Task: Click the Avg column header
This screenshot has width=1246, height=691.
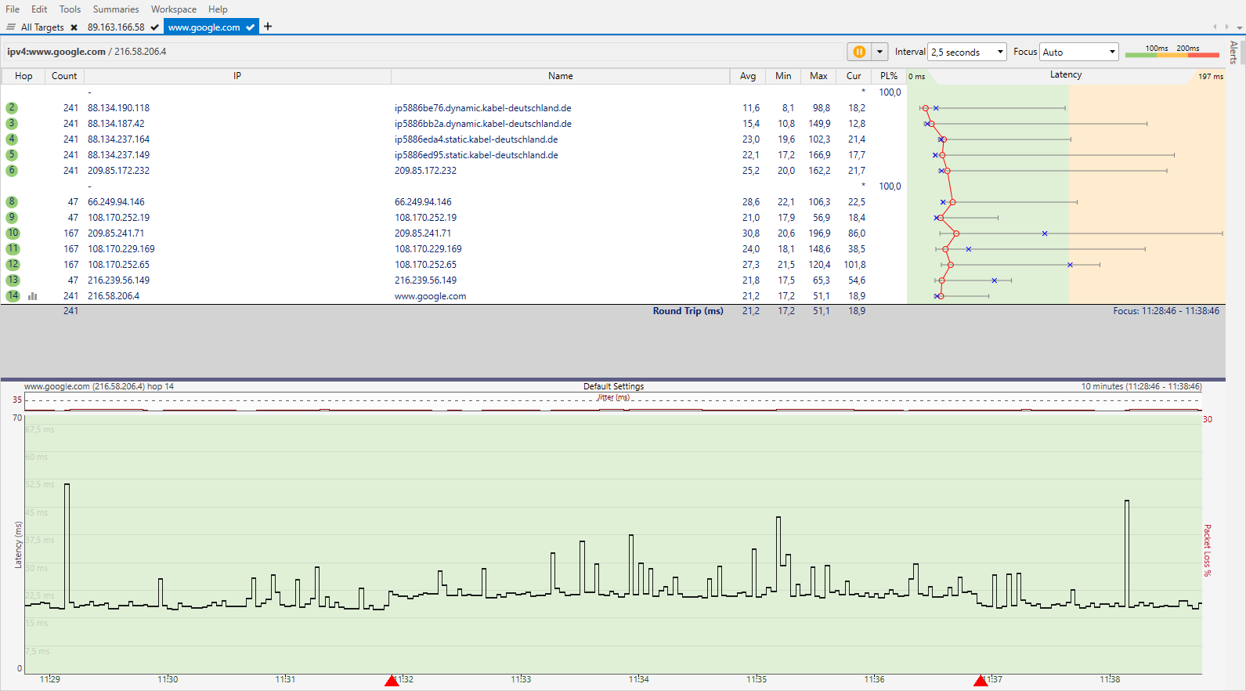Action: 748,76
